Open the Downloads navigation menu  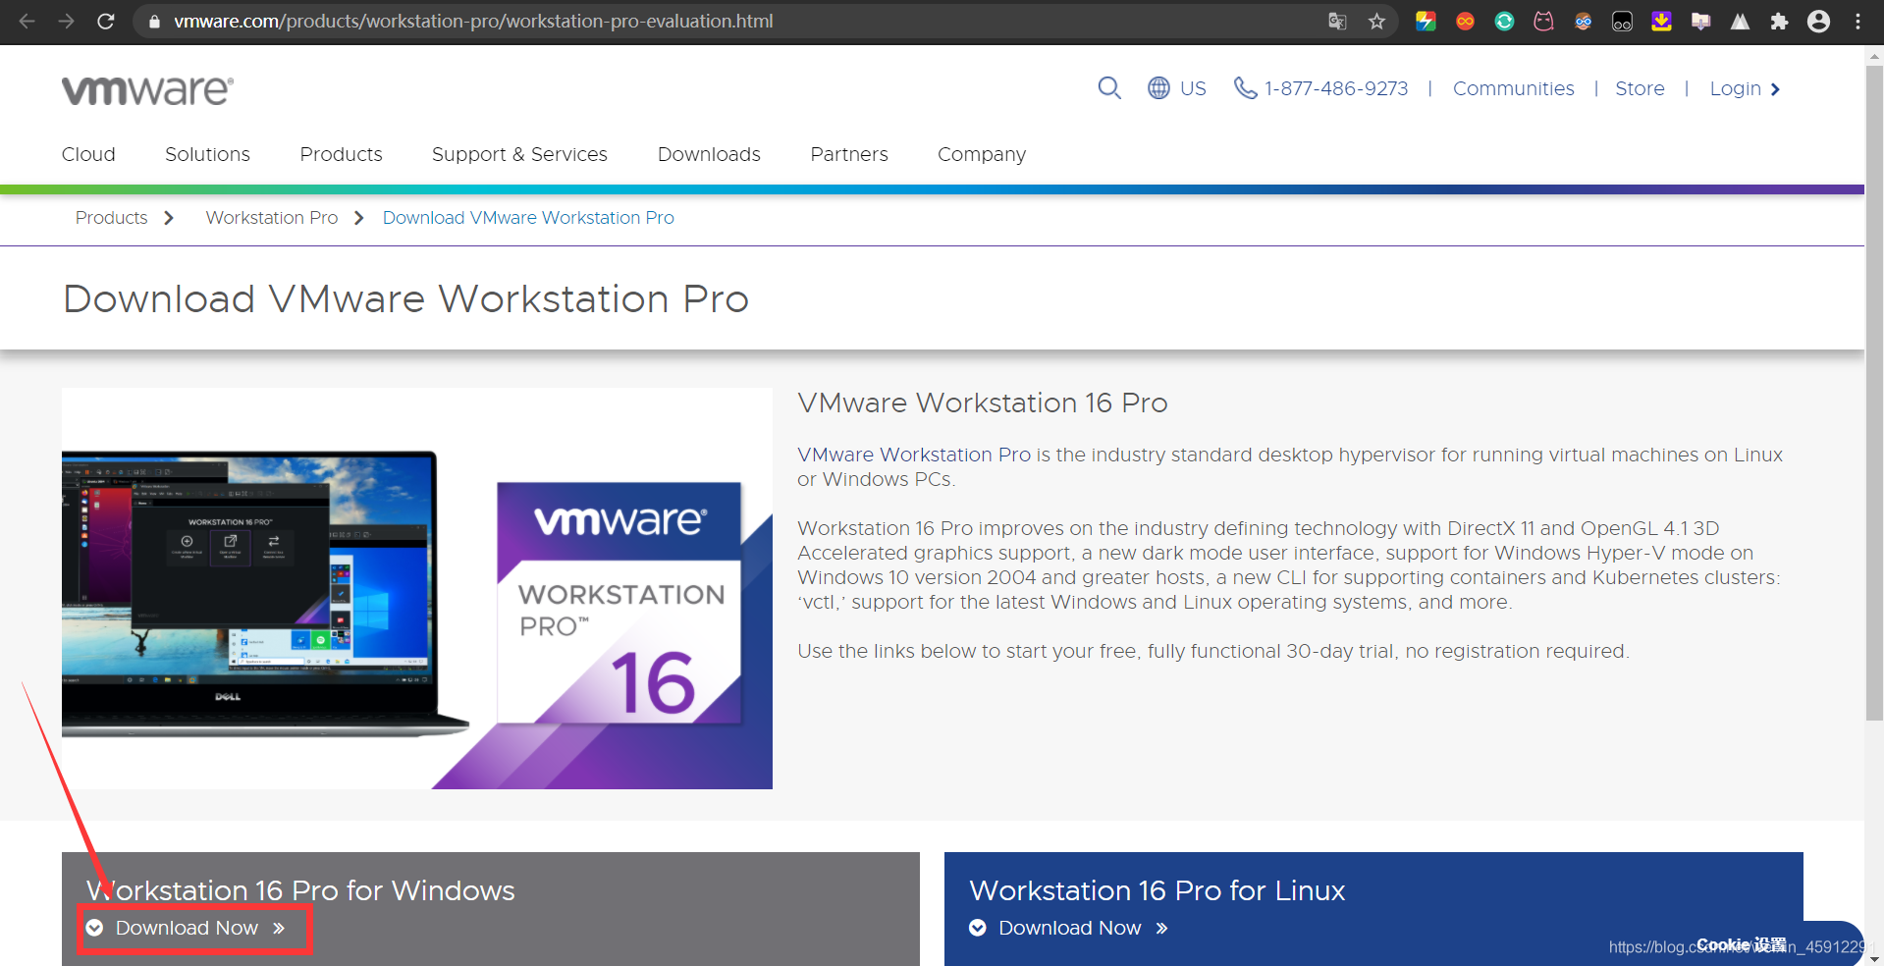tap(709, 154)
